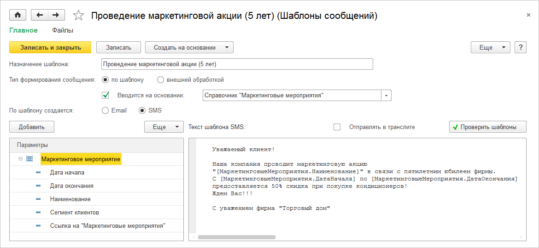Enable 'Отправлять в транслите' checkbox
The height and width of the screenshot is (248, 539).
click(x=337, y=127)
